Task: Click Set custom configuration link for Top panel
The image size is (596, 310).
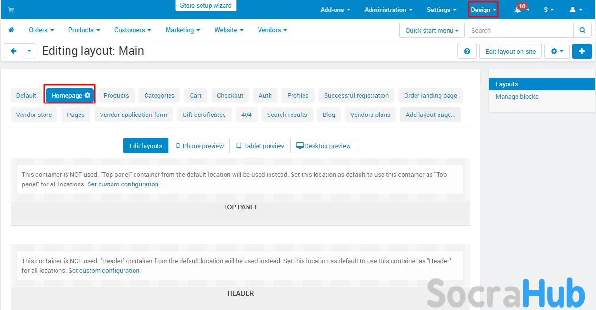Action: [x=123, y=184]
